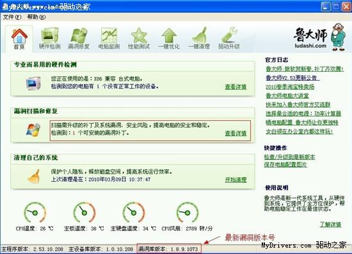The image size is (352, 254).
Task: Click the CPU温度: 26 ℃ label
Action: [x=35, y=228]
